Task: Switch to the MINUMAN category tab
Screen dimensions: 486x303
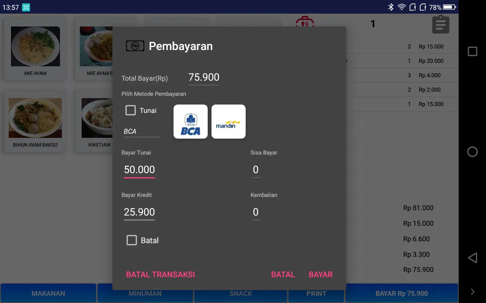Action: coord(145,294)
